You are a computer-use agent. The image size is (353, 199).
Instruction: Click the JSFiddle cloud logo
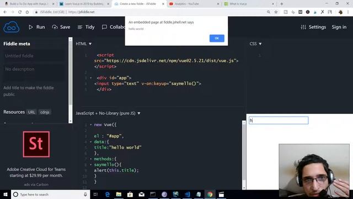(x=11, y=27)
